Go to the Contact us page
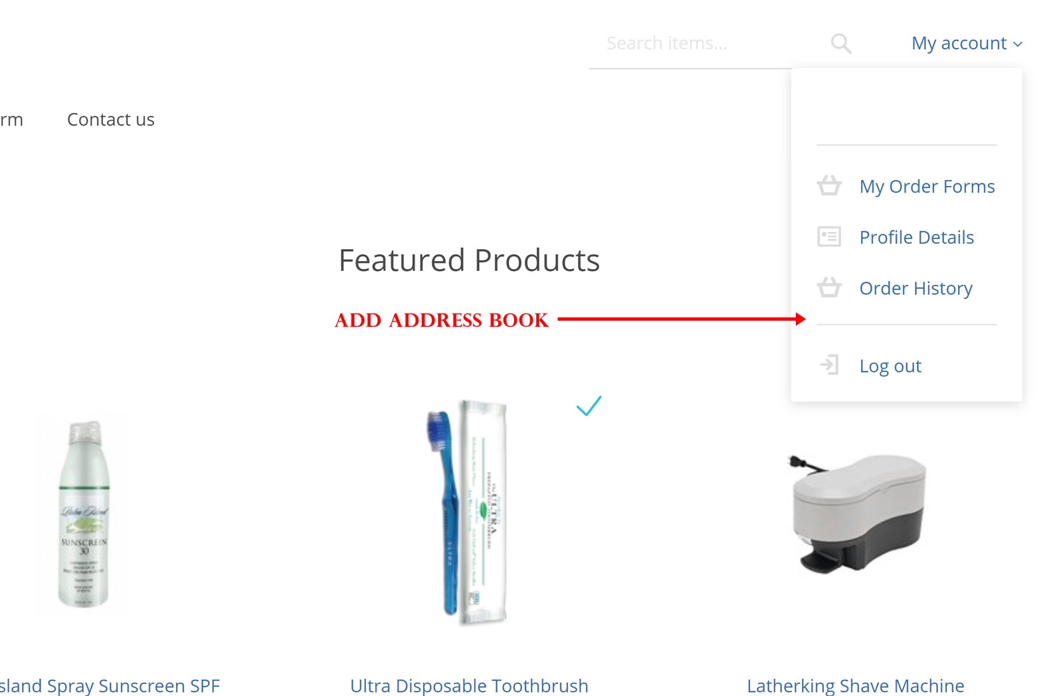Screen dimensions: 1063x696 point(111,120)
